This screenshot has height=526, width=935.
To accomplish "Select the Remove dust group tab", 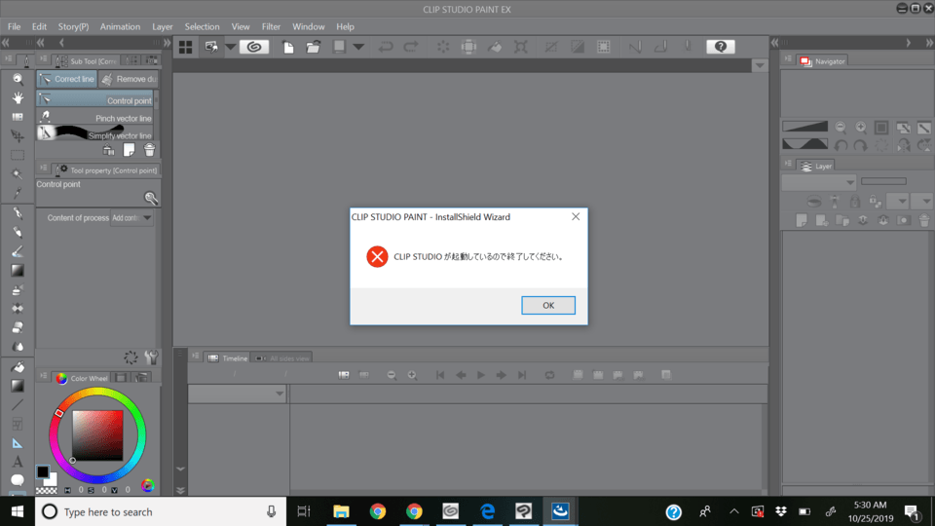I will (129, 79).
